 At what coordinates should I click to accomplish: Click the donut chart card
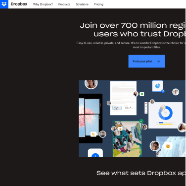(165, 115)
